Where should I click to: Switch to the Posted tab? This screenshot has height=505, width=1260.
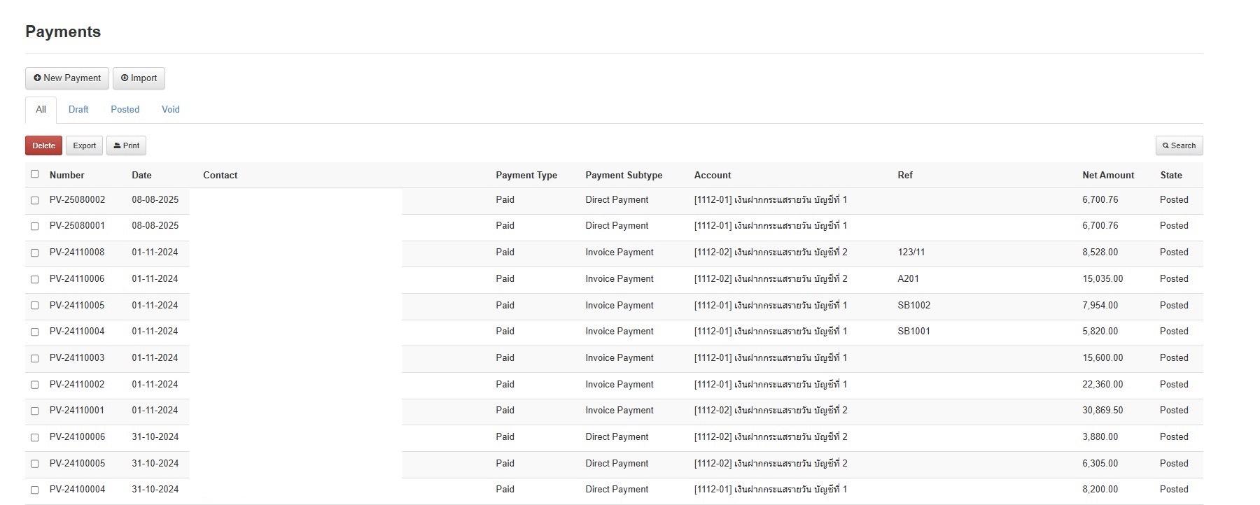[x=125, y=110]
